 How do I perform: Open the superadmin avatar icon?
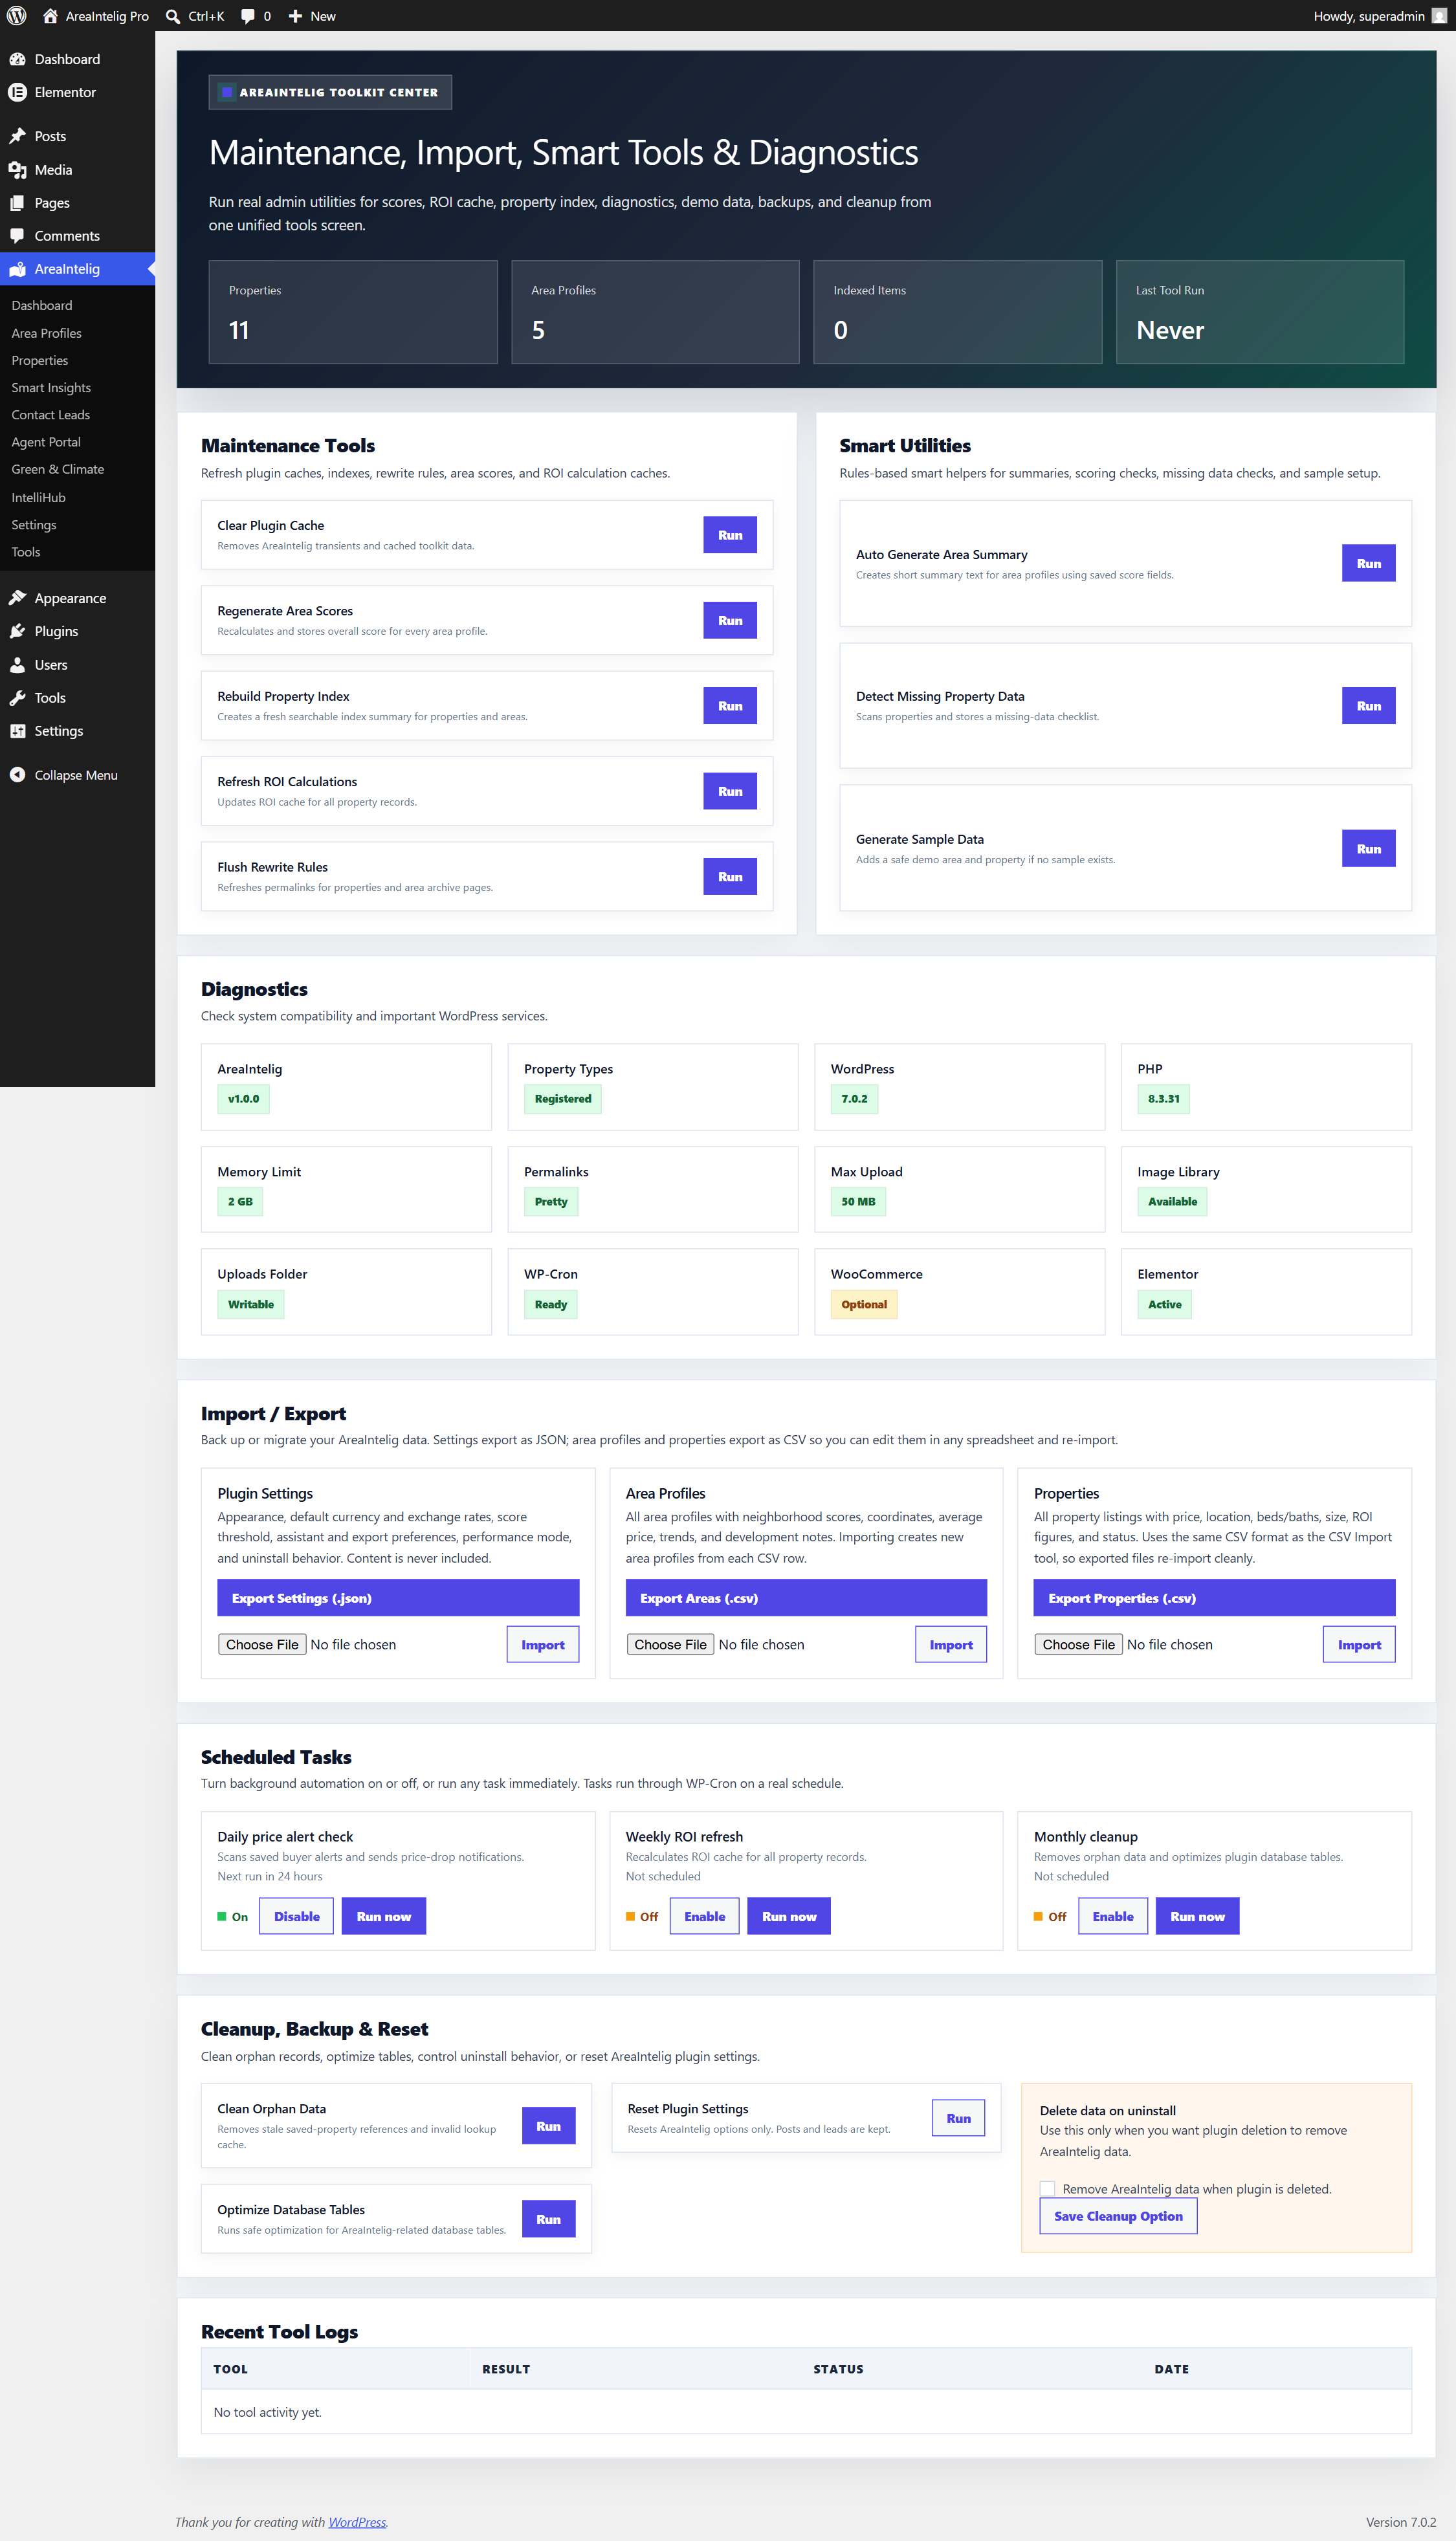1439,16
